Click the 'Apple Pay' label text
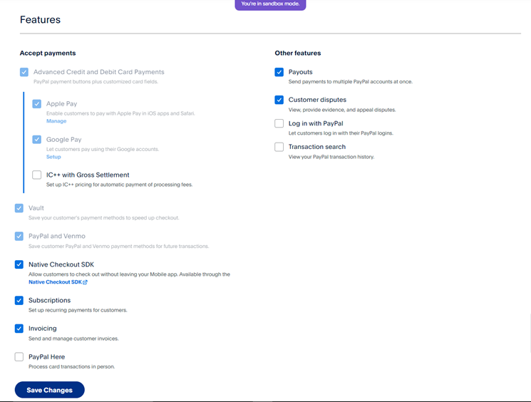 61,103
